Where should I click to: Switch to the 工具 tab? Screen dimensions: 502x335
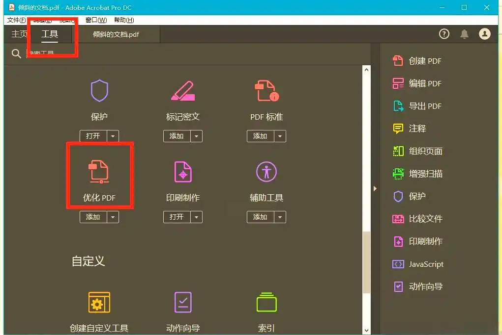pos(50,34)
